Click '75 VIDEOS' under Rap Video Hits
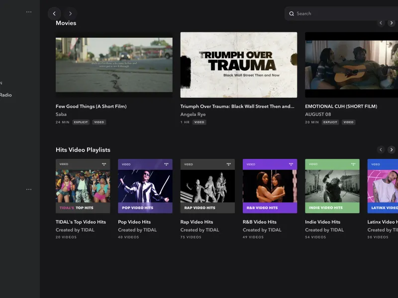 pos(191,237)
